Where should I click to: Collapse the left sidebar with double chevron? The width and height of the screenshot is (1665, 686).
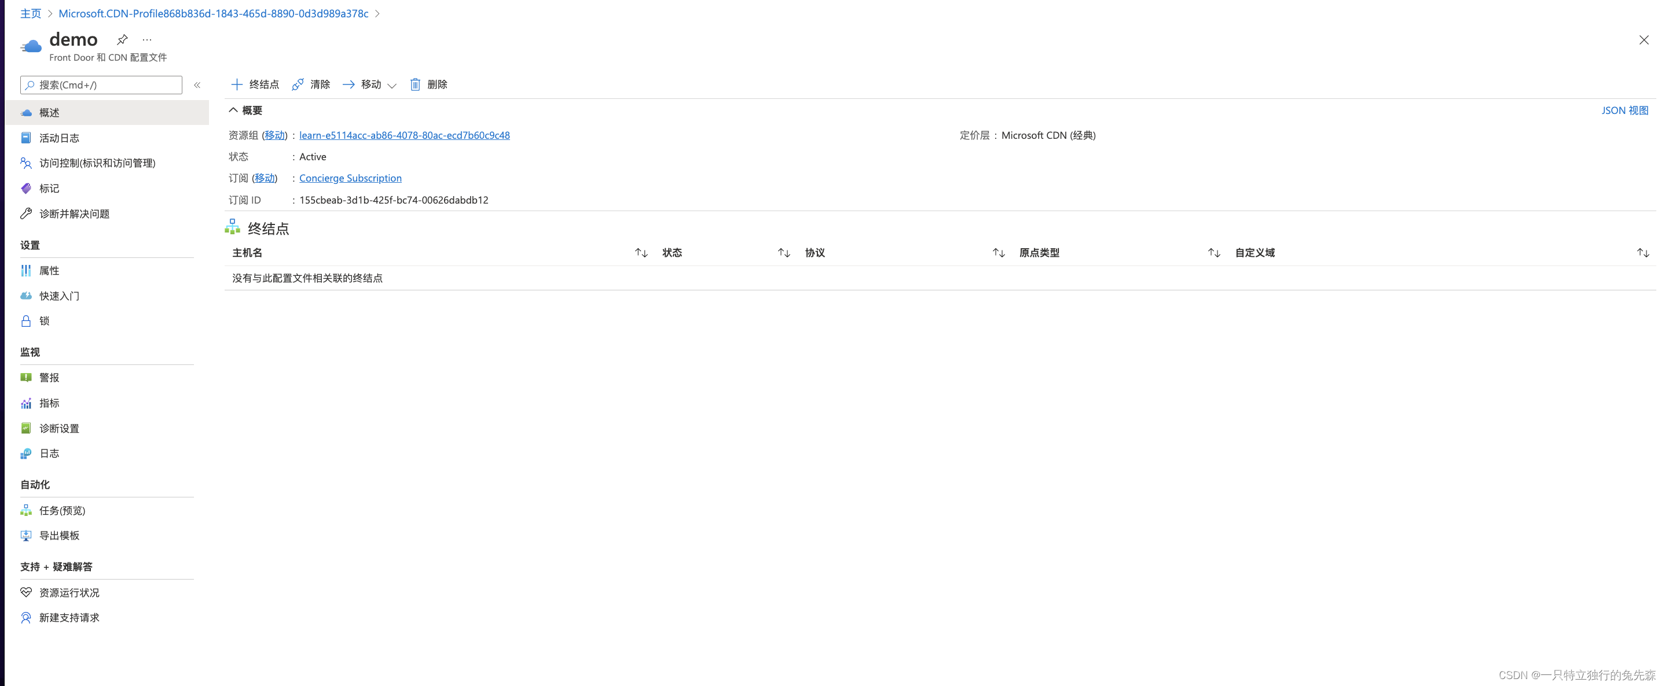tap(197, 84)
